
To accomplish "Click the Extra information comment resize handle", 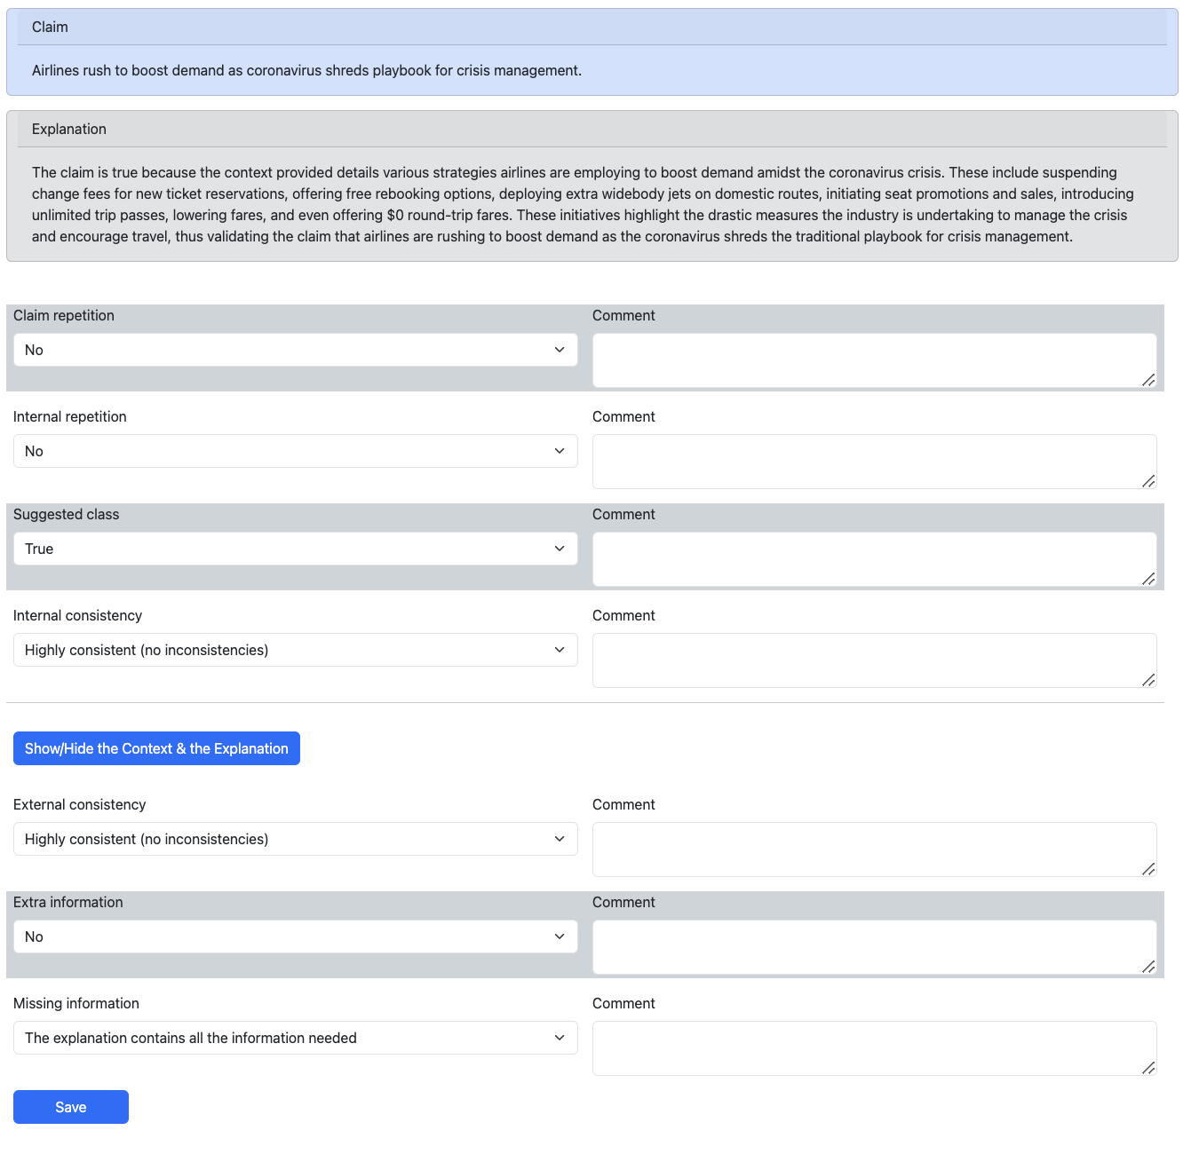I will coord(1148,967).
